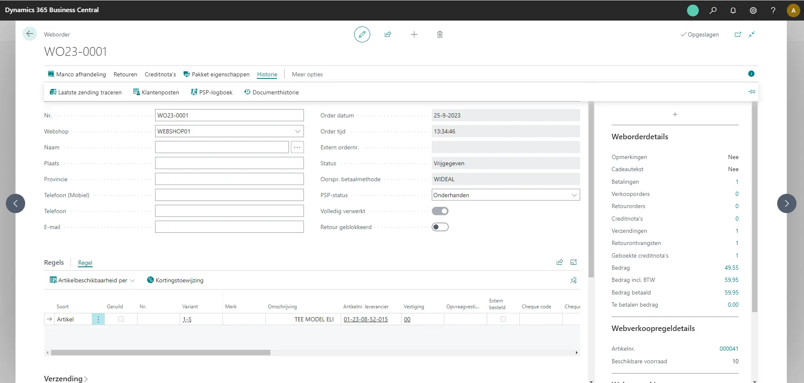Click the Naam input field

click(222, 147)
